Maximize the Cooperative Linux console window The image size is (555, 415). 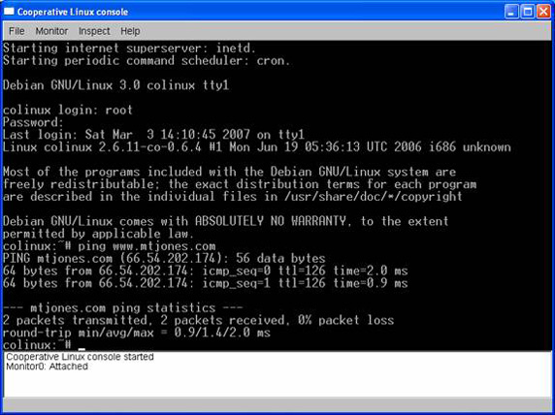pos(528,12)
